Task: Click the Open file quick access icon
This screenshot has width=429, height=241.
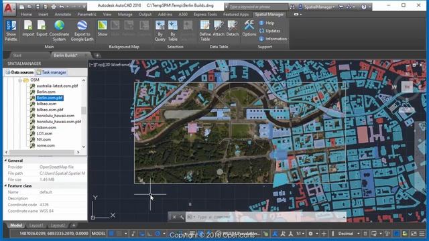Action: click(x=29, y=7)
